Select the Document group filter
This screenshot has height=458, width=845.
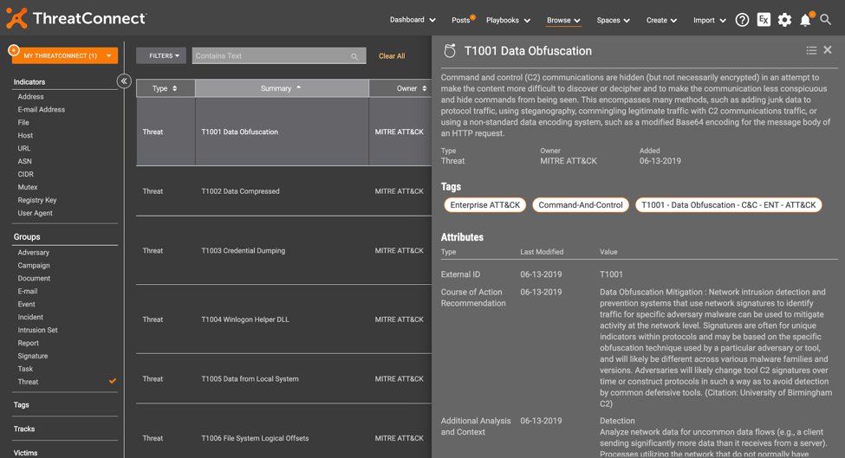pos(34,278)
